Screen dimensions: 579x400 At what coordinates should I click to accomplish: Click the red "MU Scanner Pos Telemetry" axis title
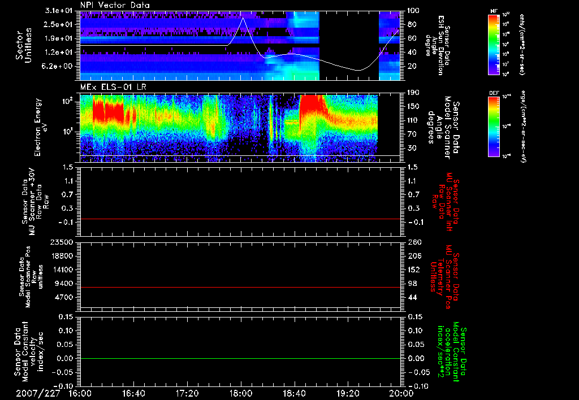click(x=444, y=277)
